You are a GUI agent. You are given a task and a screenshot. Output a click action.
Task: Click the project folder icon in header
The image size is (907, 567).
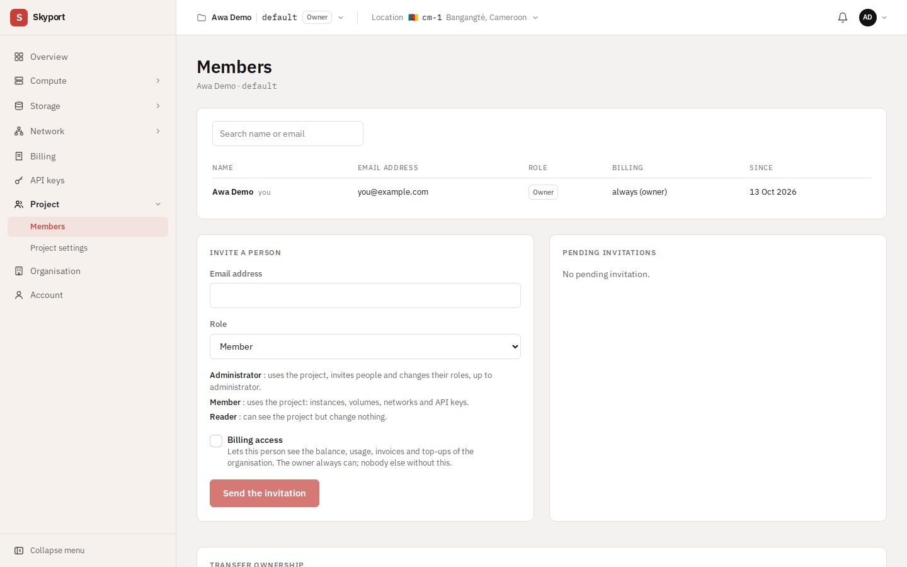pyautogui.click(x=202, y=18)
